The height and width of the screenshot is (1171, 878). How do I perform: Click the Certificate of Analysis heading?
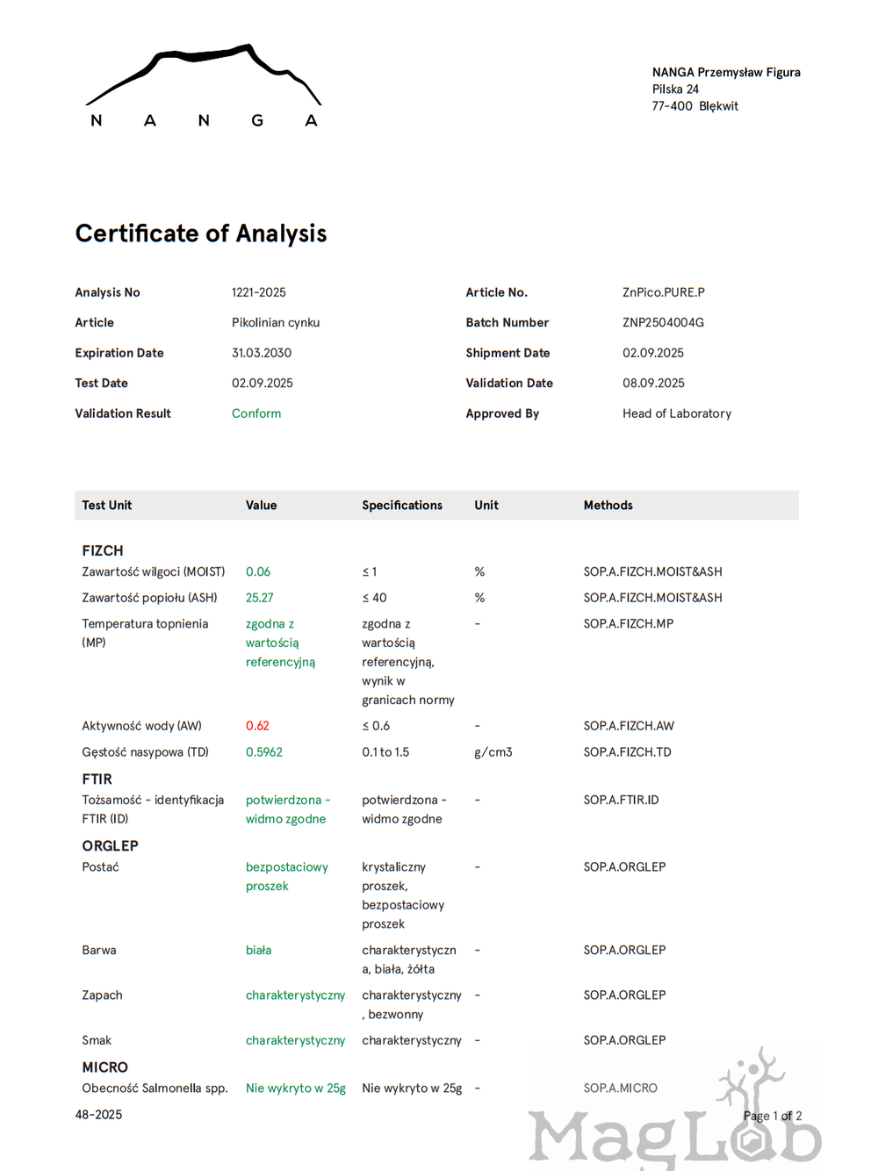pos(201,233)
